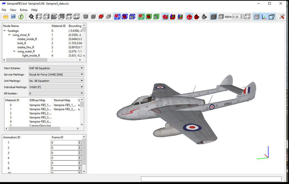Click the zoom-to-fit magnifier crosshair icon
289x184 pixels.
click(31, 17)
